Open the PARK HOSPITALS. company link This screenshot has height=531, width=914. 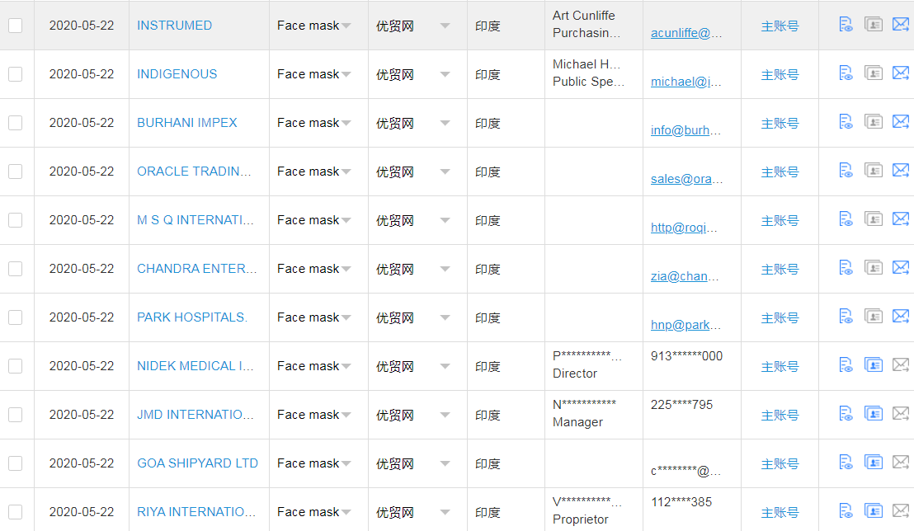click(x=192, y=317)
